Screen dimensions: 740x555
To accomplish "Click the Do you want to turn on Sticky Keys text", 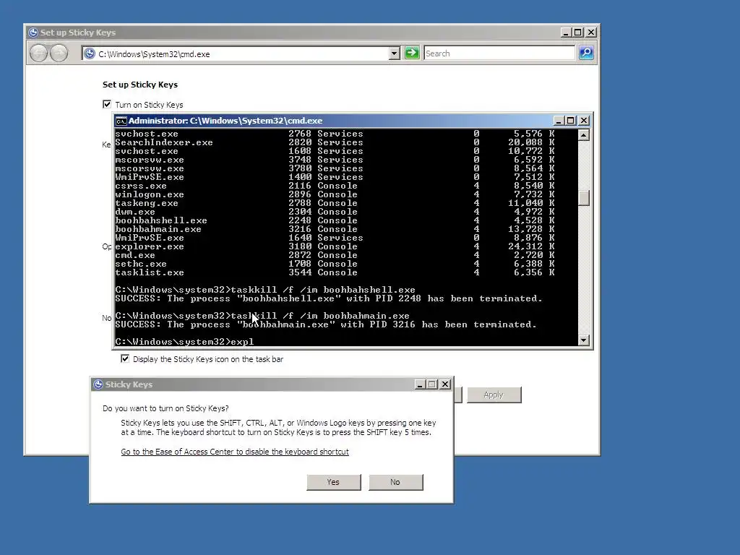I will pos(165,408).
